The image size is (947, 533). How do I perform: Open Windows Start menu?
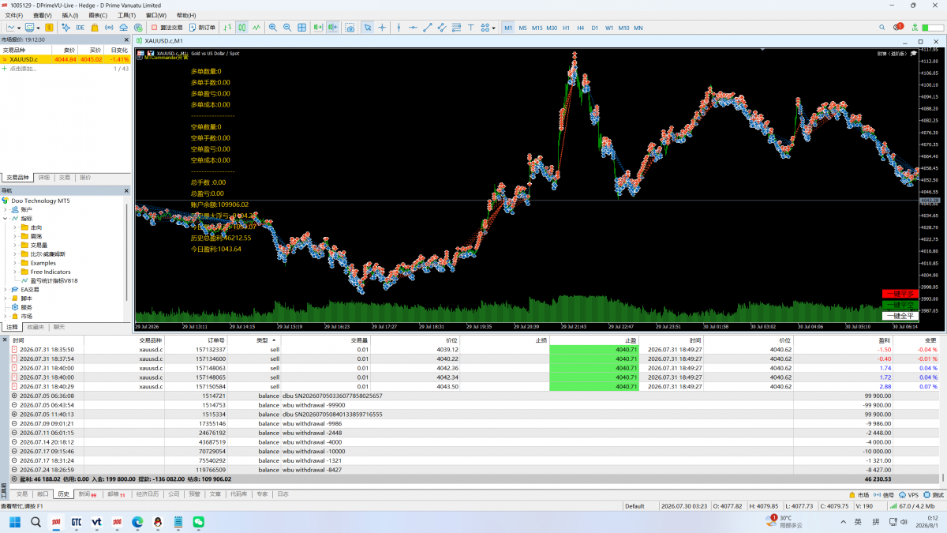point(15,522)
